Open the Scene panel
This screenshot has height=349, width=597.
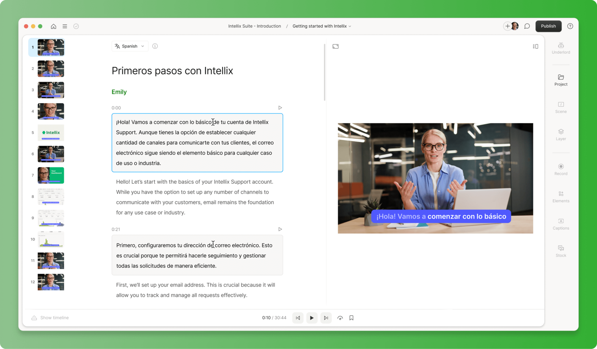coord(560,107)
